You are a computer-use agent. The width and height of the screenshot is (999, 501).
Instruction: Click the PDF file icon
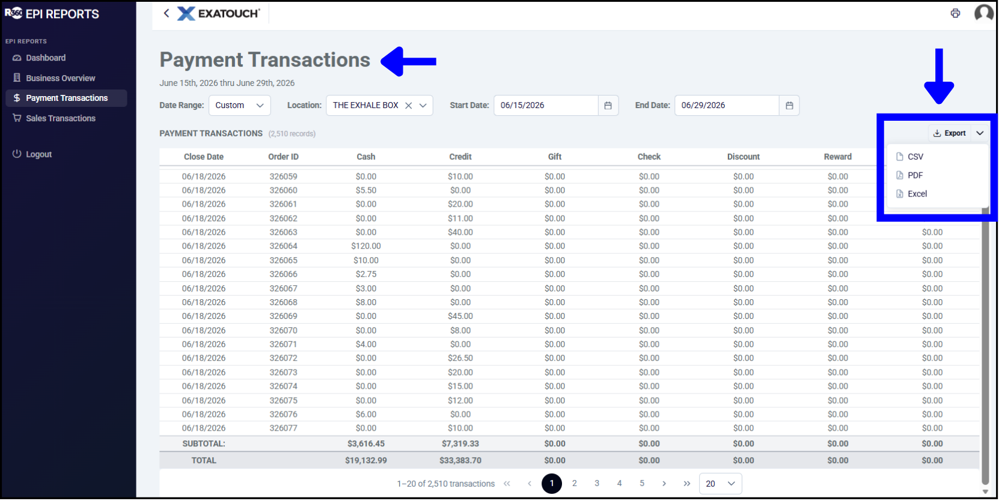pyautogui.click(x=900, y=175)
